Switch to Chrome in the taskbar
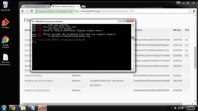Screen dimensions: 198x111 tap(13, 108)
